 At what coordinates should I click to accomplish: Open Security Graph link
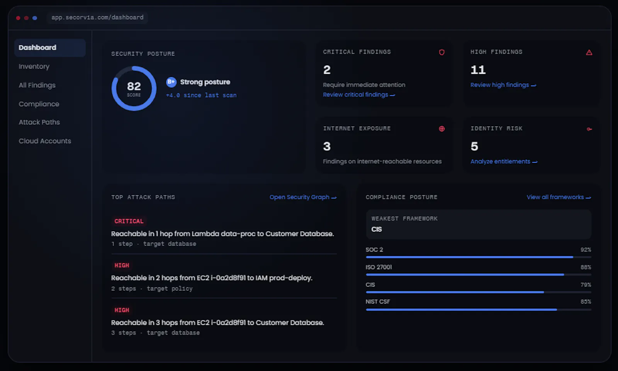303,197
